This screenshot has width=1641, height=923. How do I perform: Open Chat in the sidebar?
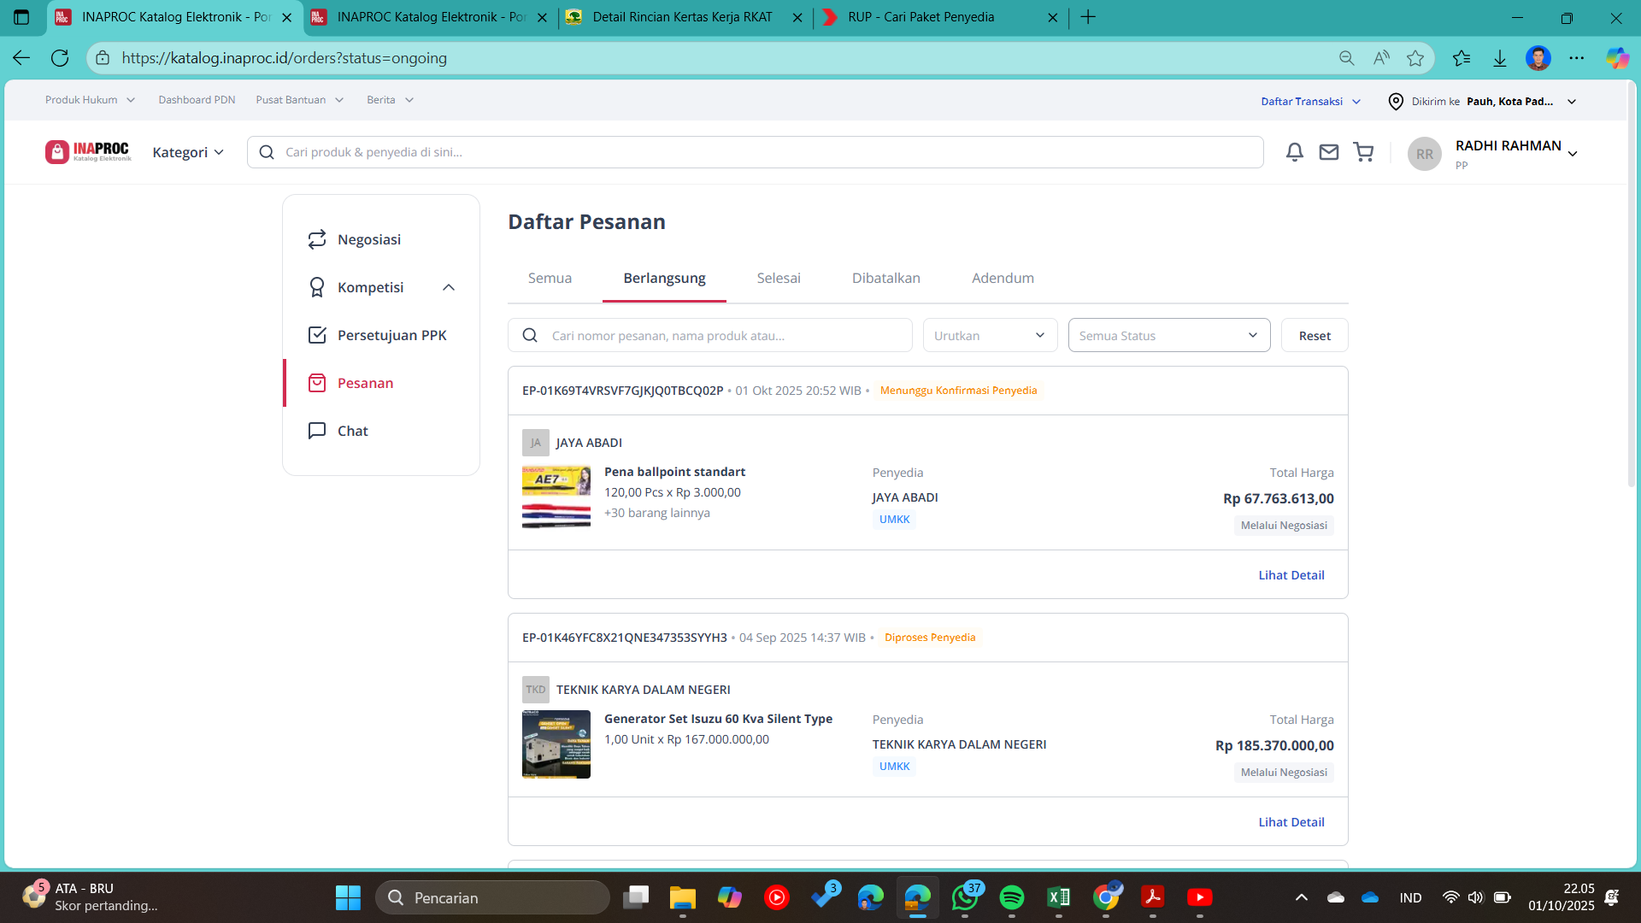click(x=352, y=431)
